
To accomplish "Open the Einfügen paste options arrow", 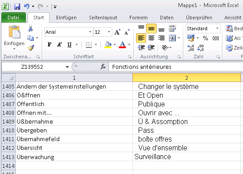I will pos(14,49).
